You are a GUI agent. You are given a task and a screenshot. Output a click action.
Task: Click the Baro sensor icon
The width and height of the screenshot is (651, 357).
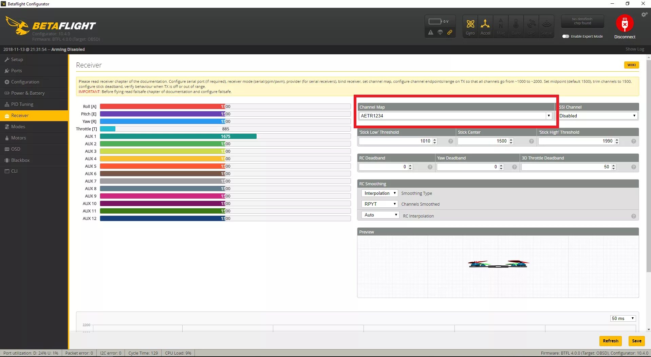coord(516,26)
